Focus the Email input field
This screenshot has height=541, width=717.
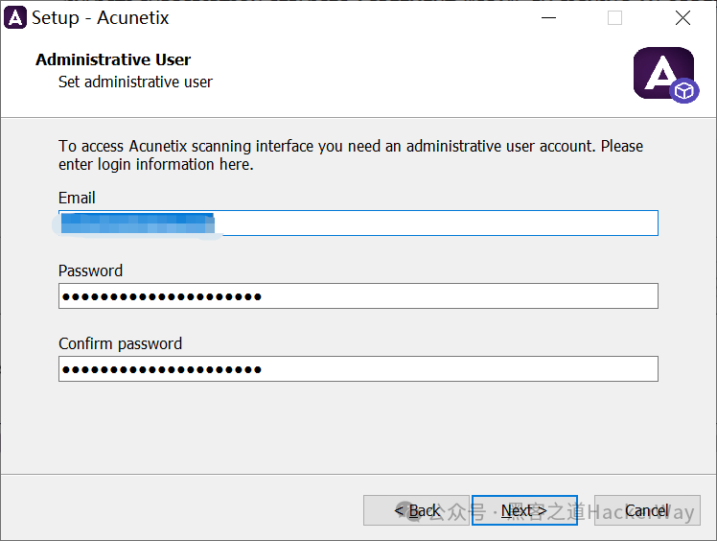[x=358, y=223]
